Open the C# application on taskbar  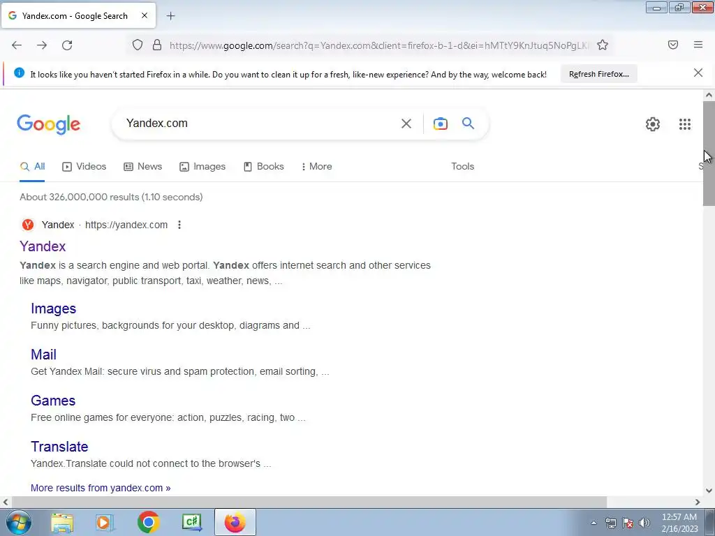pyautogui.click(x=192, y=523)
